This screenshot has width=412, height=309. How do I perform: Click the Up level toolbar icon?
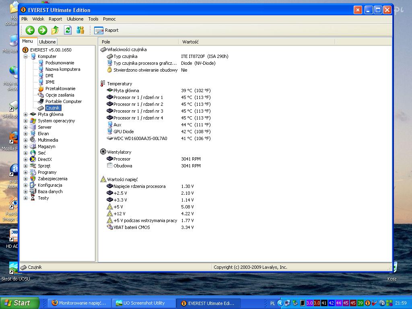click(x=55, y=30)
